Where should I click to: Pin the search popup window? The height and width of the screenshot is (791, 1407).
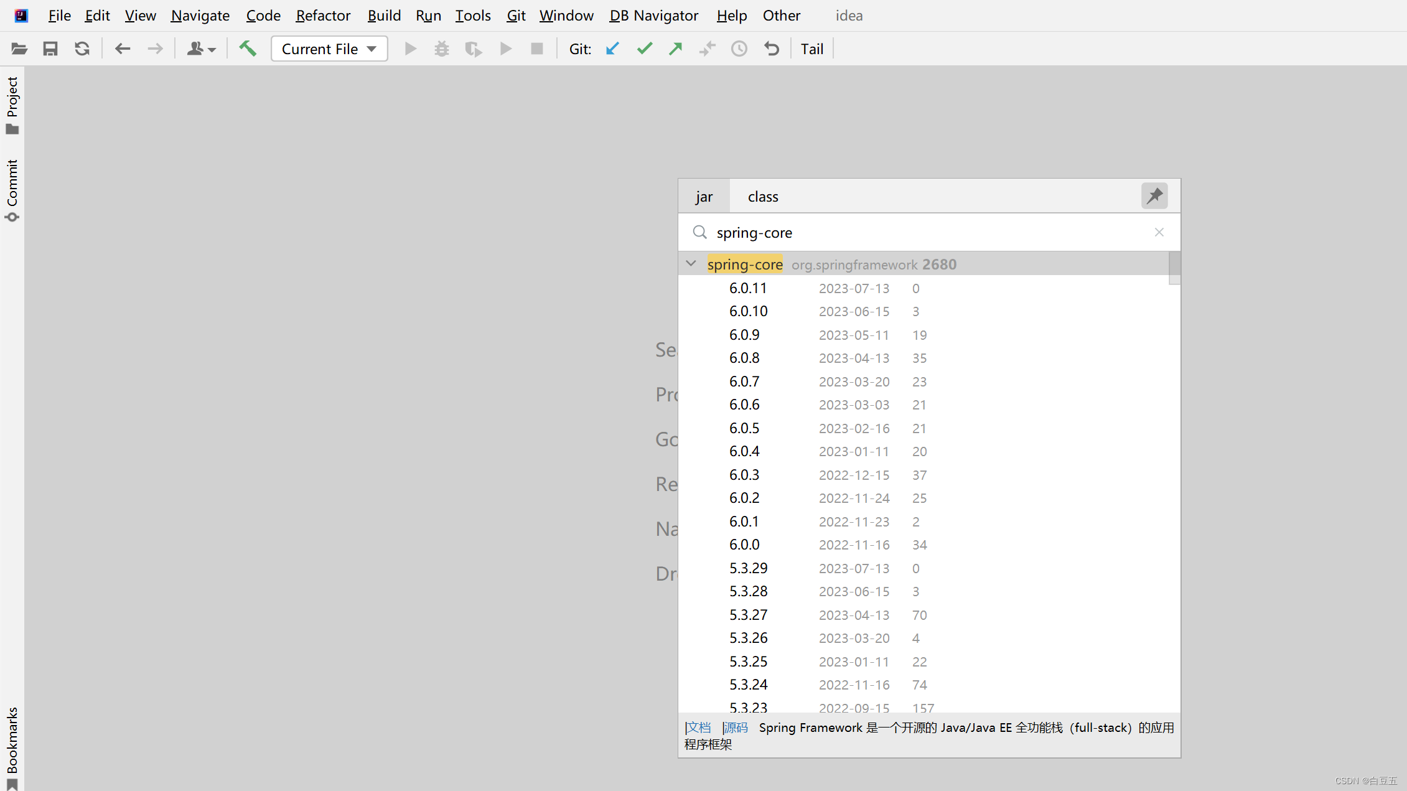[x=1154, y=196]
